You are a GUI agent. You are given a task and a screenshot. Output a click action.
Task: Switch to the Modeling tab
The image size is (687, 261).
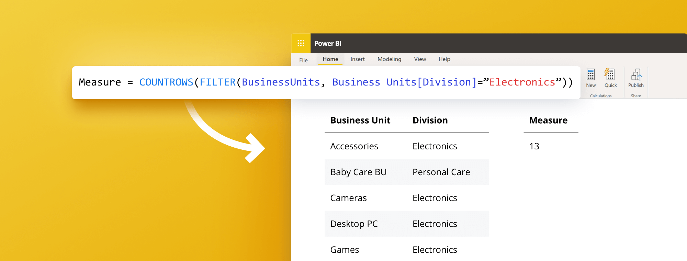pos(389,59)
